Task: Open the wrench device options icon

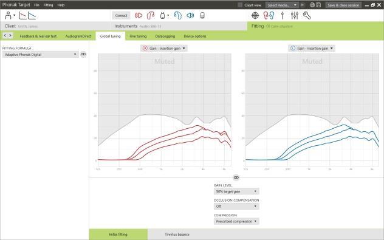Action: click(307, 15)
